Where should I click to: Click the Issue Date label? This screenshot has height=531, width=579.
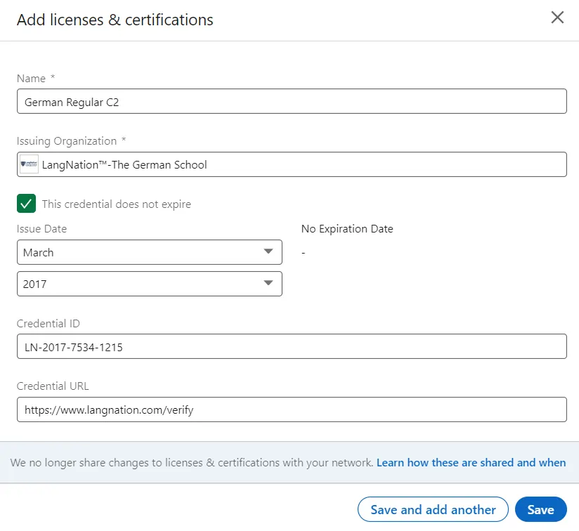coord(41,229)
